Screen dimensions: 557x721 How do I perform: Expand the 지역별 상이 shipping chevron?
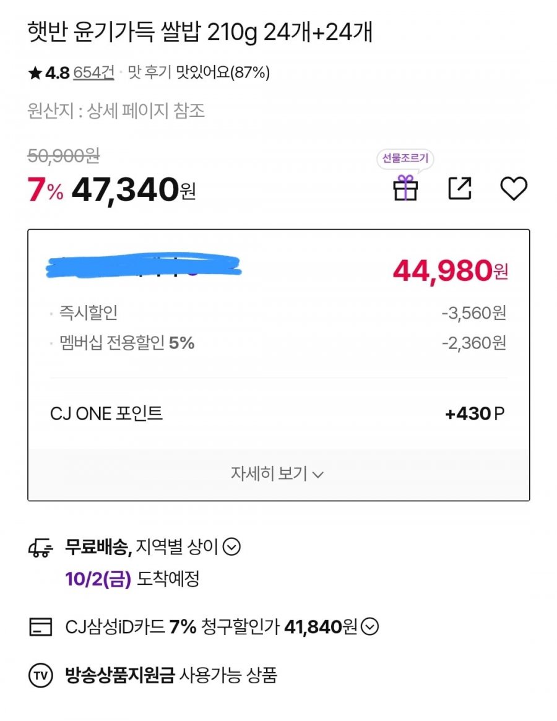click(x=231, y=546)
